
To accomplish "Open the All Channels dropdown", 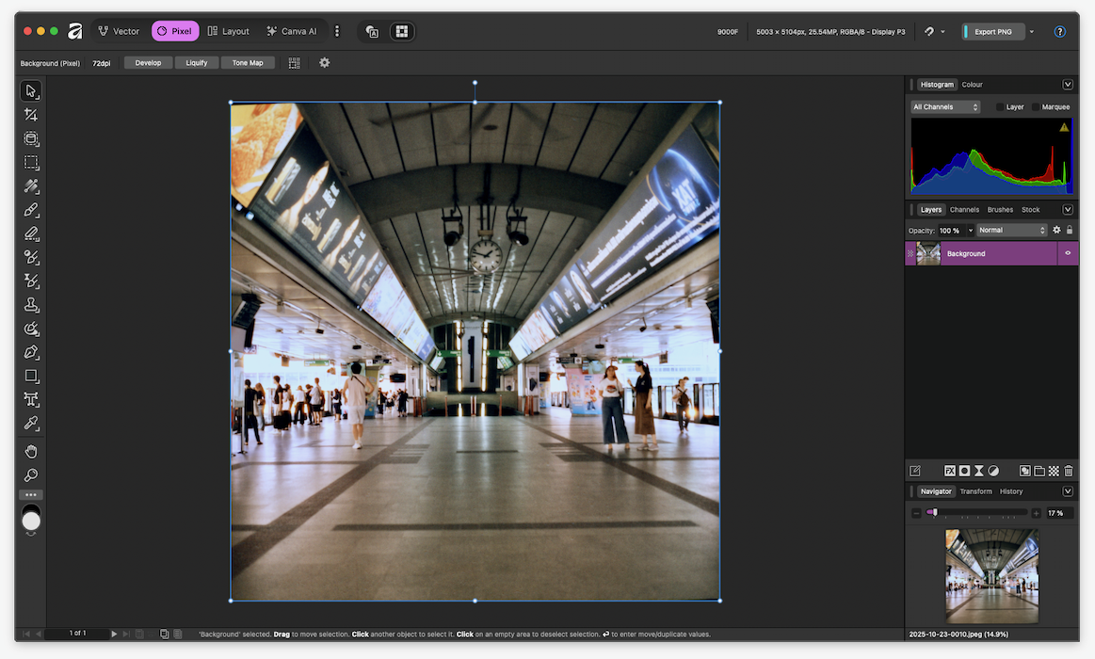I will pos(945,107).
